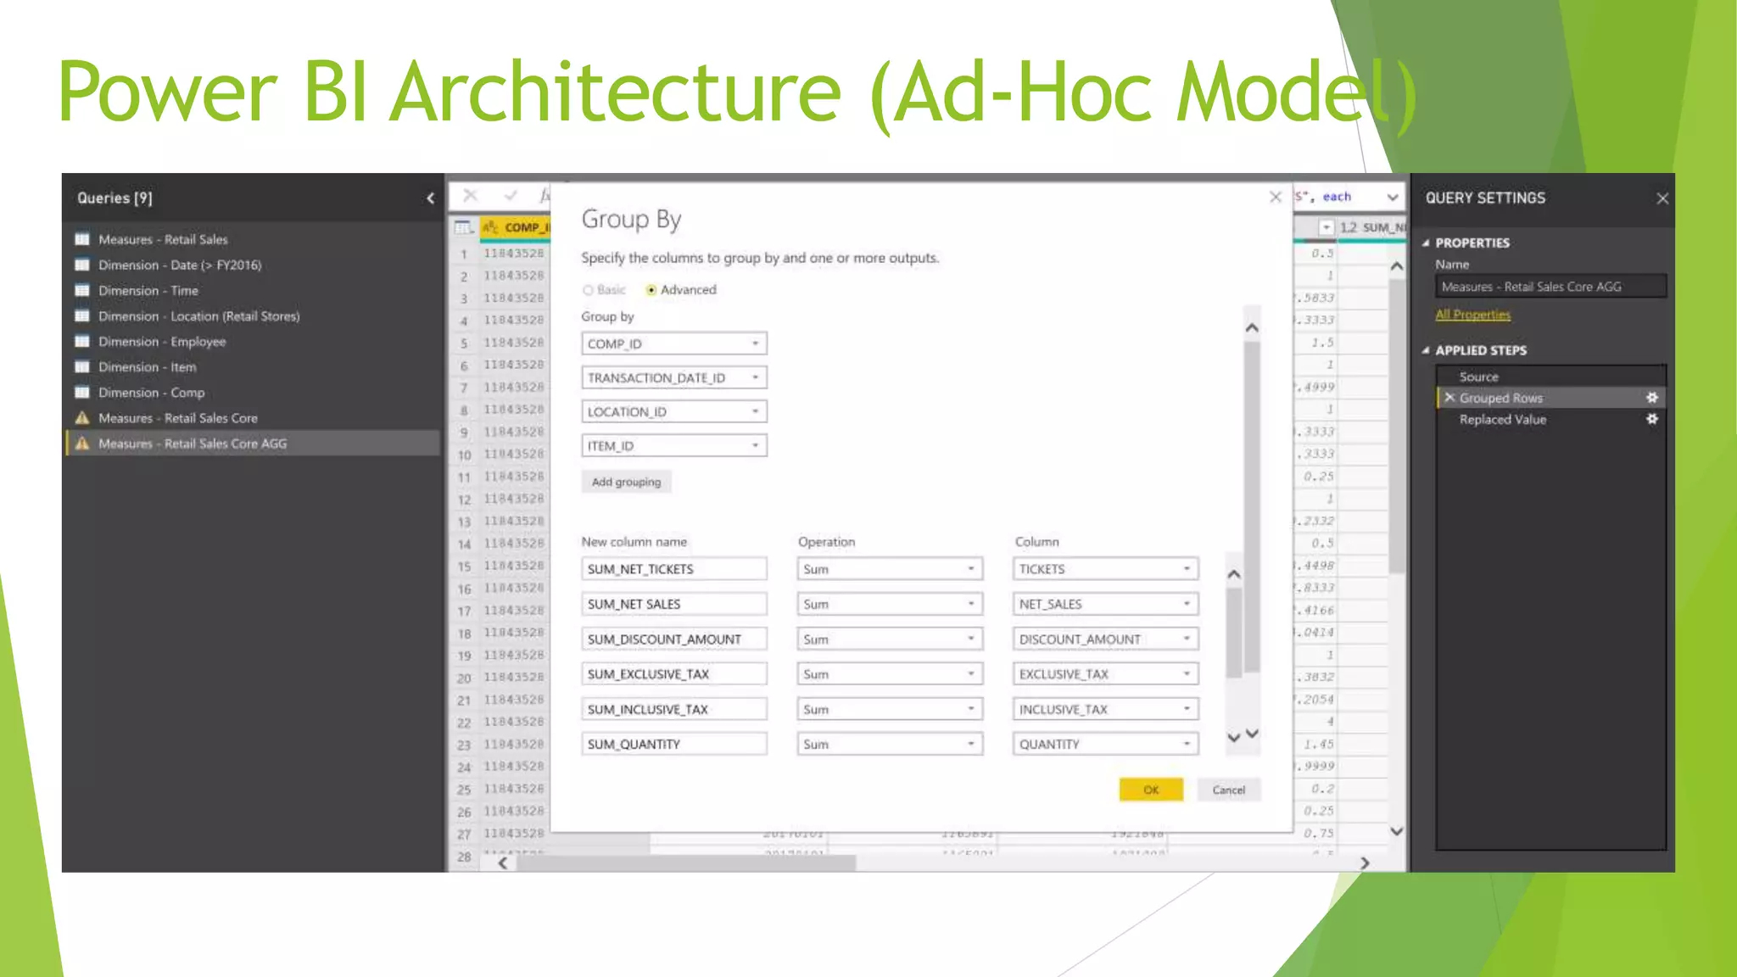This screenshot has width=1737, height=977.
Task: Click the horizontal scrollbar under data grid
Action: pyautogui.click(x=687, y=863)
